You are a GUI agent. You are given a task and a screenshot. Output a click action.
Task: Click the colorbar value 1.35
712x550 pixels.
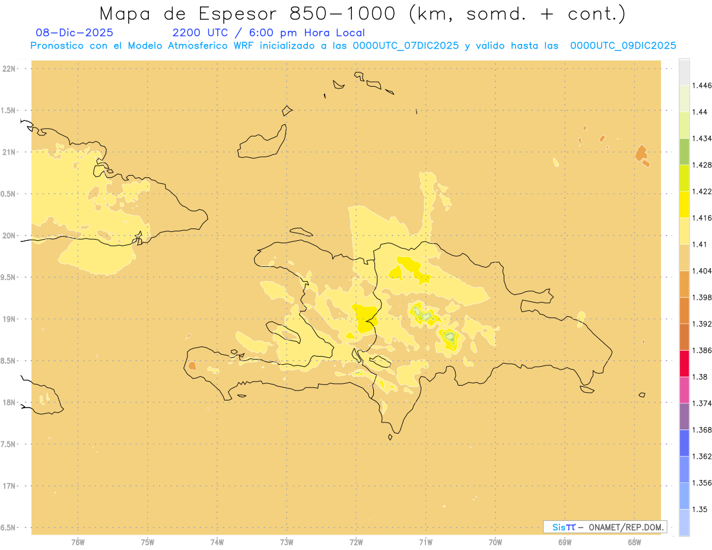(700, 509)
